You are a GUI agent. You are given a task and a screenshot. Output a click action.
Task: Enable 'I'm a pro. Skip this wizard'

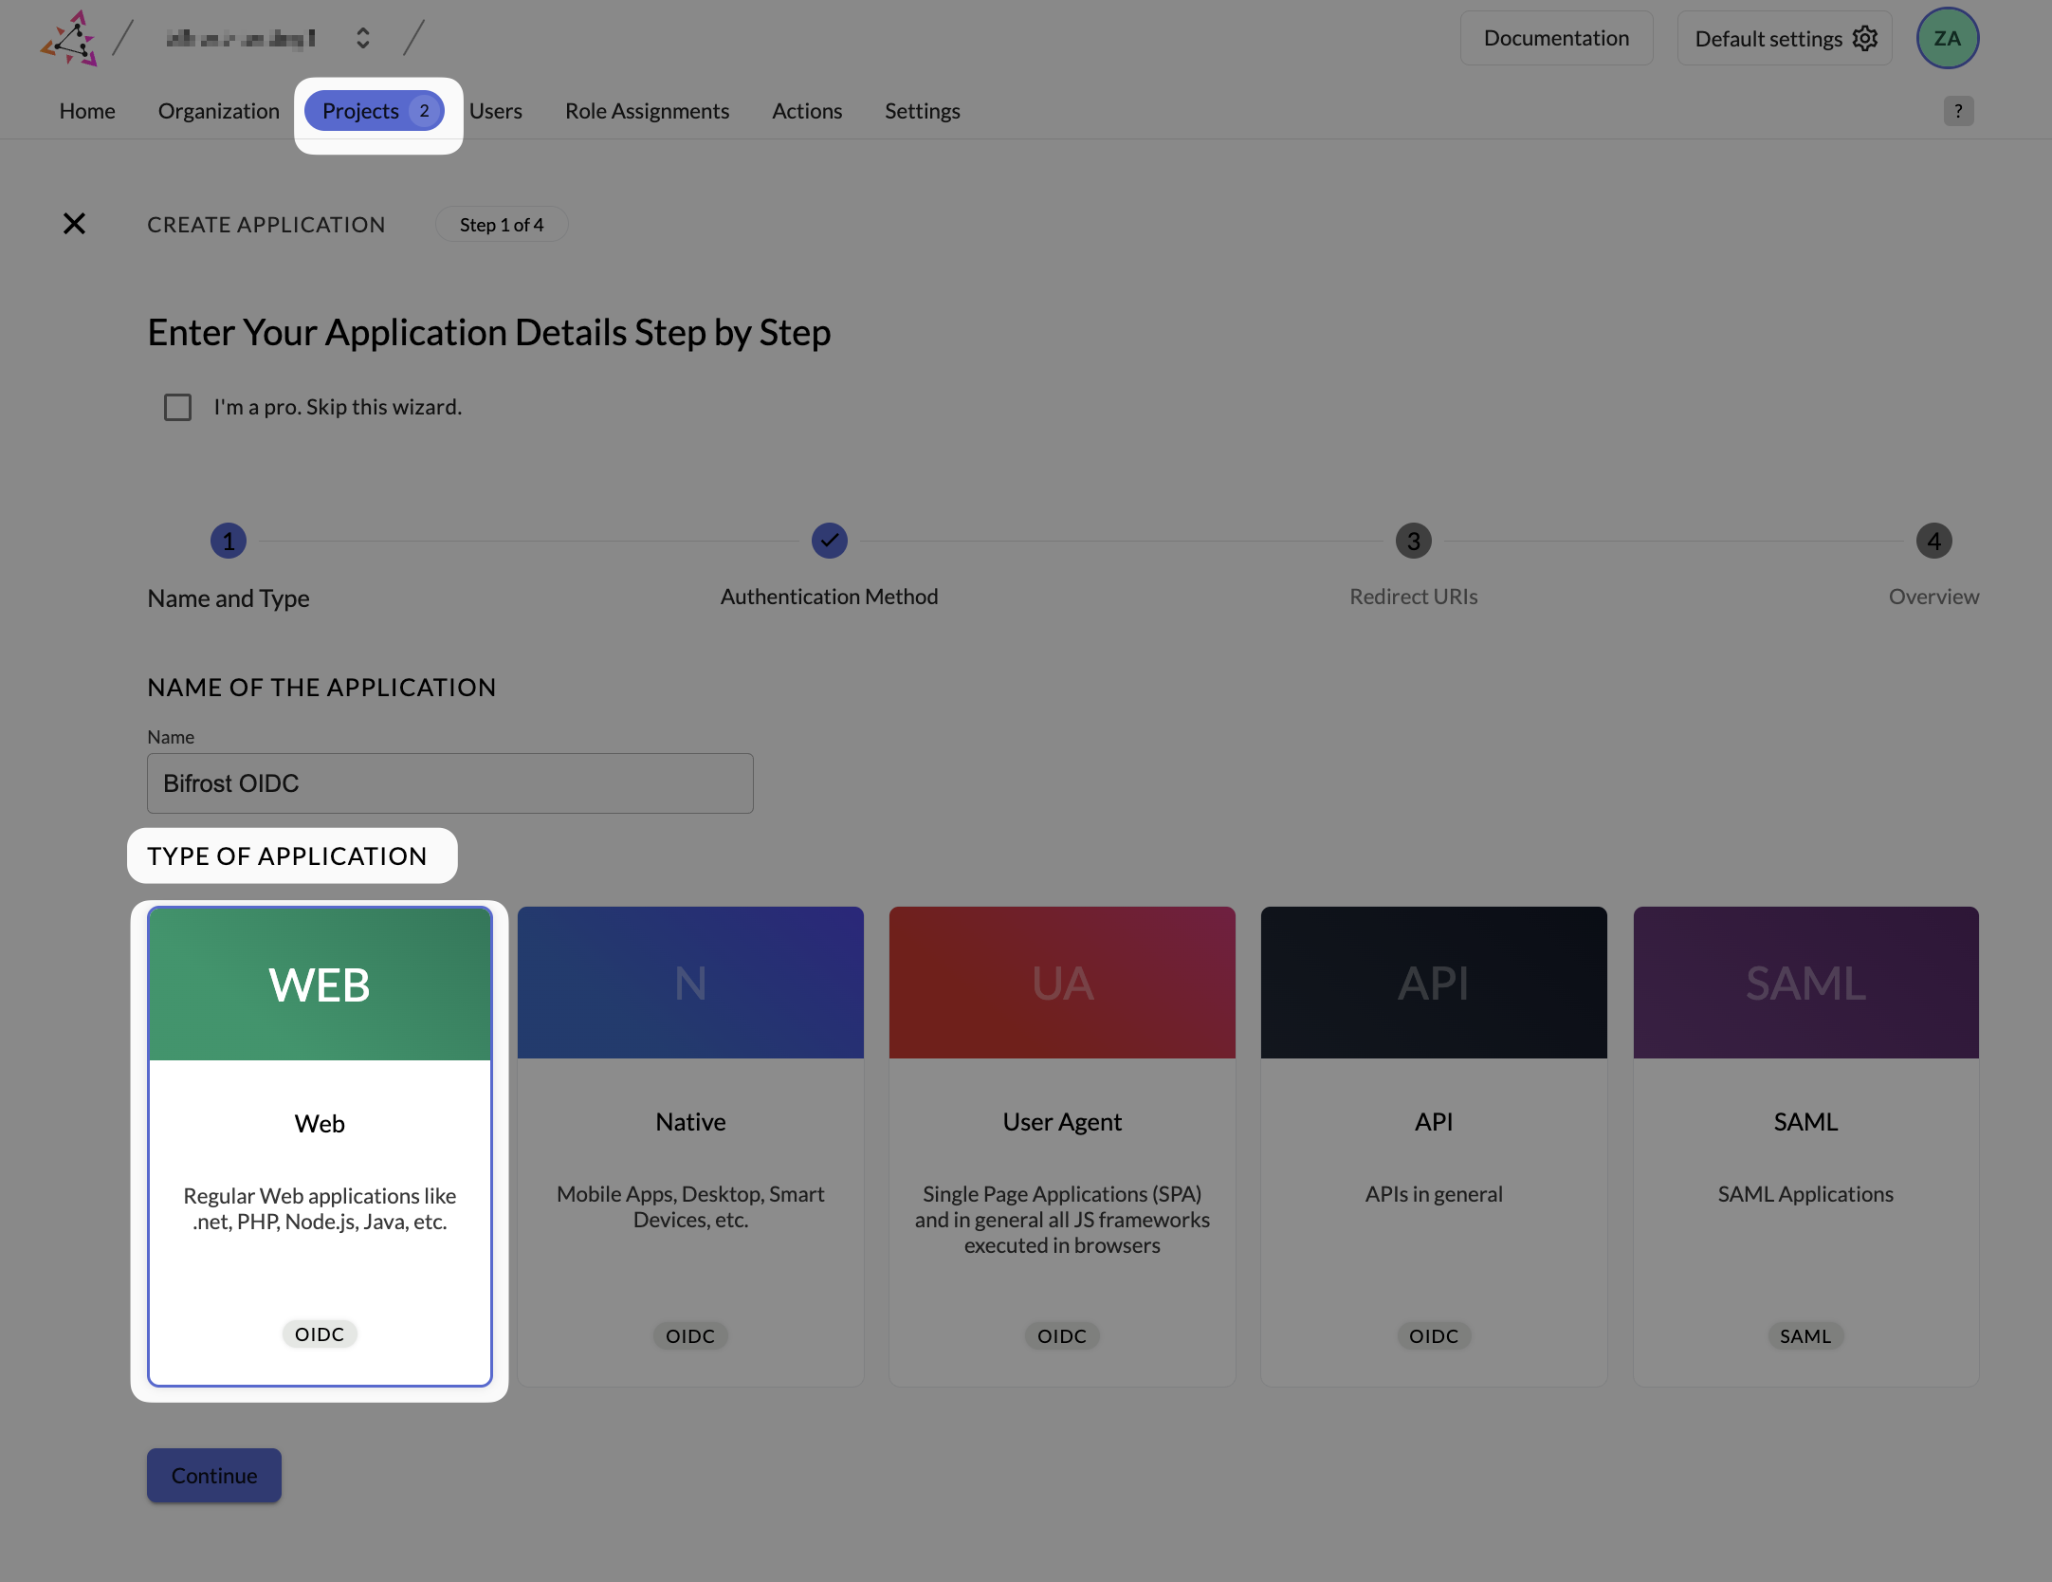coord(177,407)
